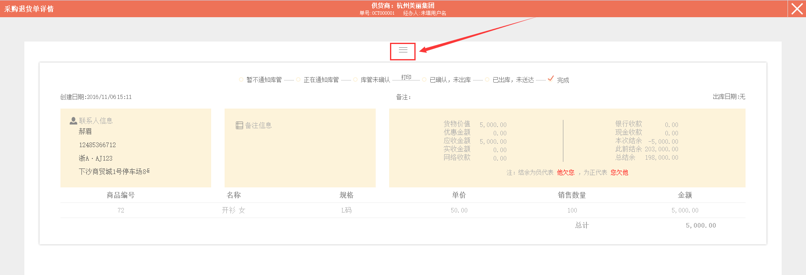
Task: Click supplier name 杭州美丽集团 in header
Action: [x=415, y=5]
